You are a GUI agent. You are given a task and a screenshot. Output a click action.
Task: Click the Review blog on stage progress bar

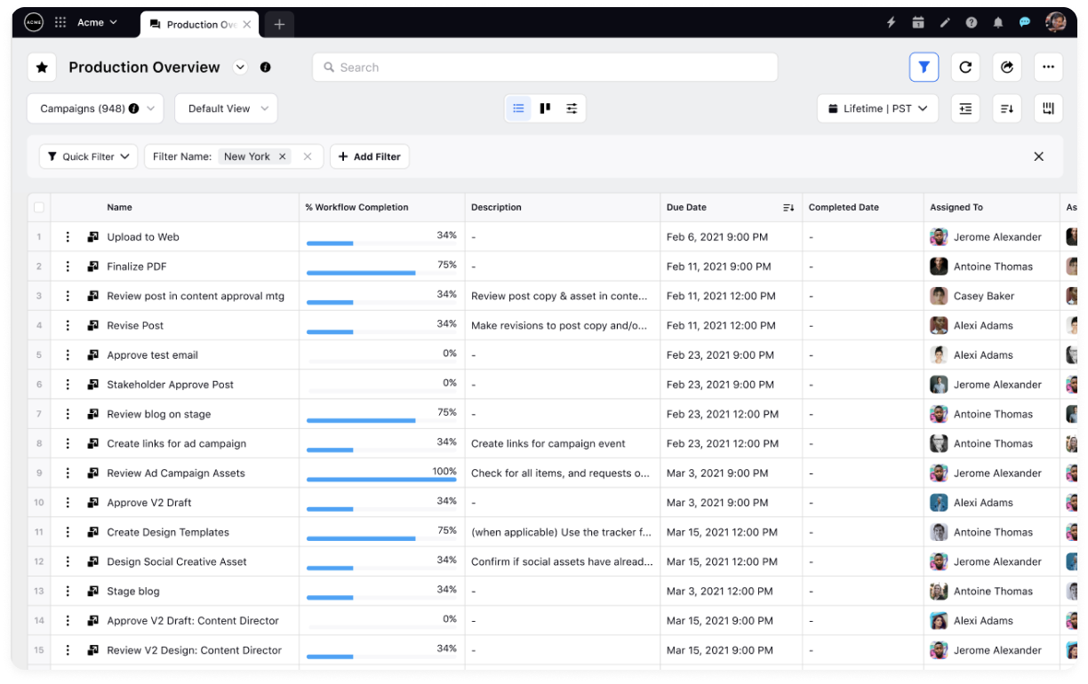click(359, 421)
